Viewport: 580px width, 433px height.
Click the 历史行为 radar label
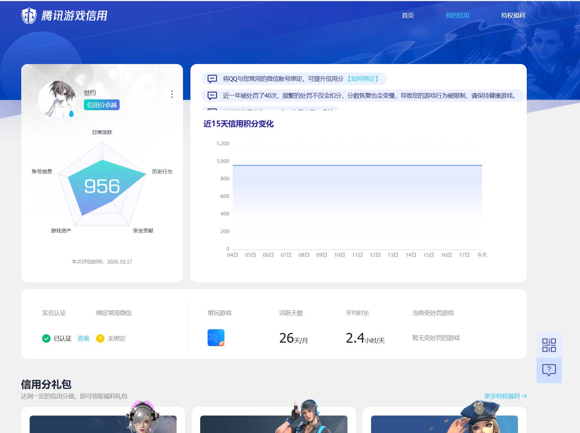pyautogui.click(x=162, y=172)
